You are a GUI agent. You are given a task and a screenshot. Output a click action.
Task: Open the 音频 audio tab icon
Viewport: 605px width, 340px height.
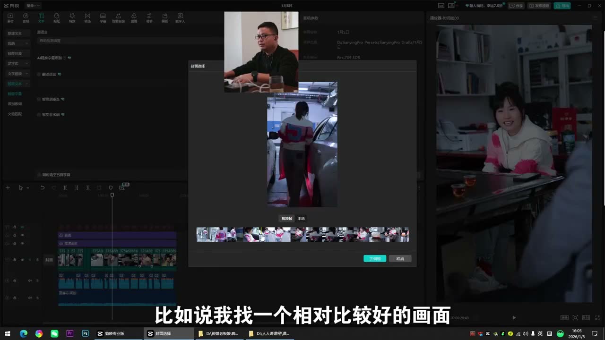tap(26, 18)
